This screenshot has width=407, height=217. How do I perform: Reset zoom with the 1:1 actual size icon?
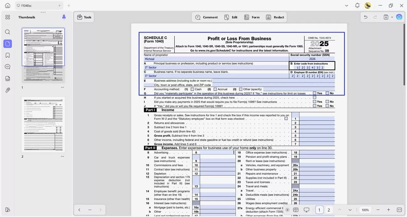(x=399, y=210)
